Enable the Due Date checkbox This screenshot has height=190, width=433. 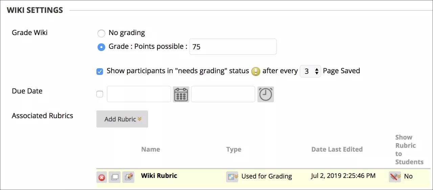(100, 94)
